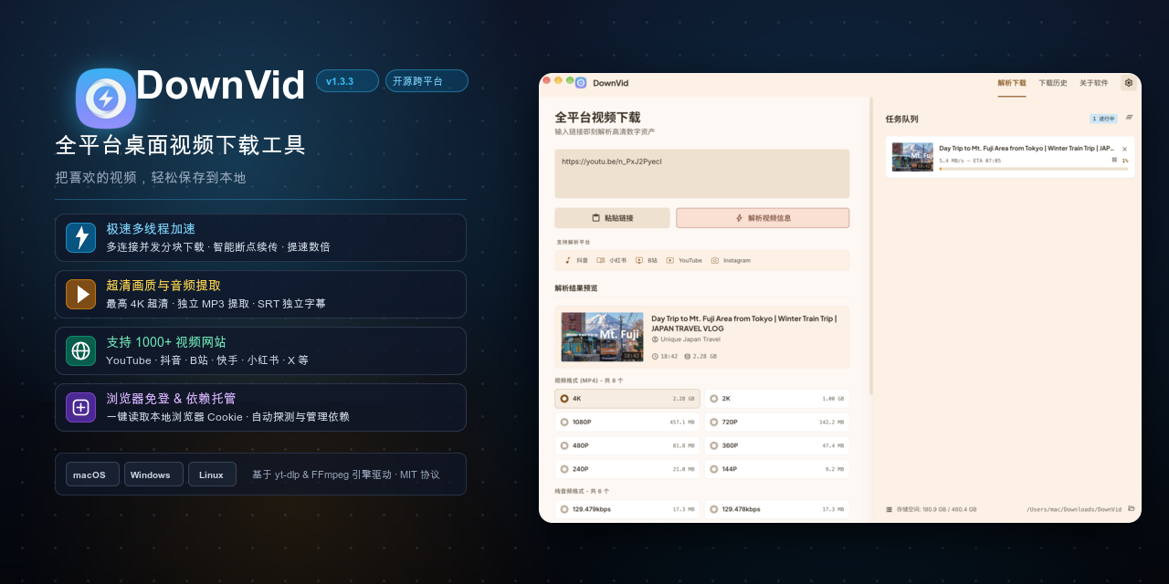Pick the 480P format option
This screenshot has width=1169, height=584.
click(x=627, y=446)
